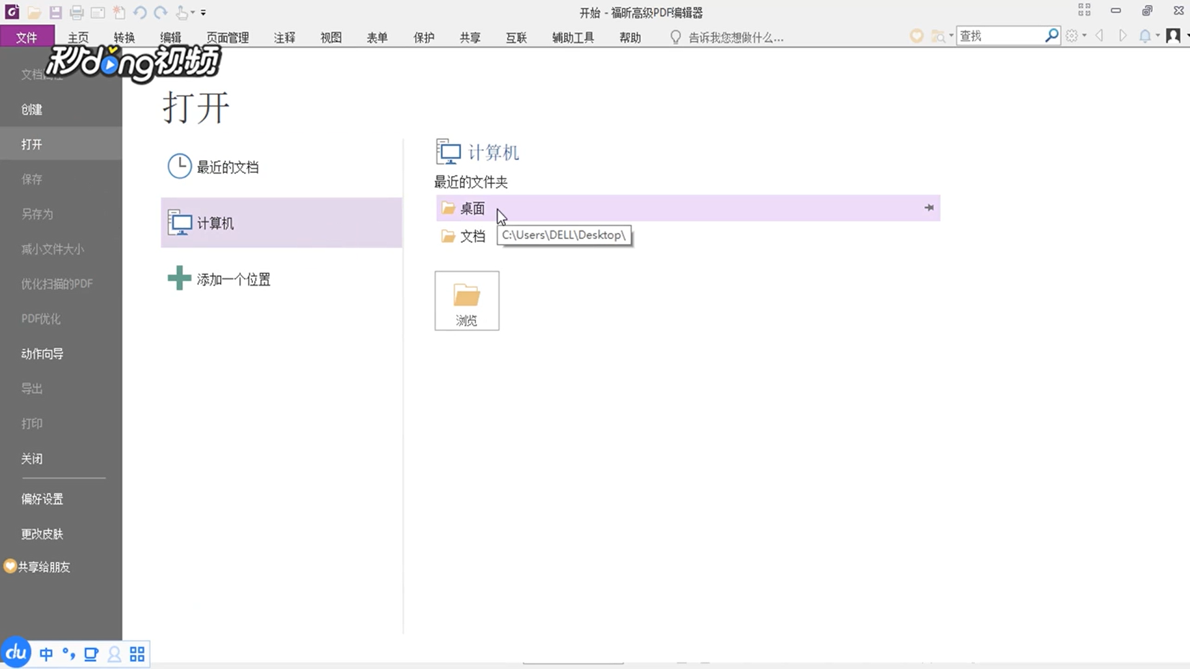Open the 文档 recent folder
The height and width of the screenshot is (669, 1190).
point(464,236)
